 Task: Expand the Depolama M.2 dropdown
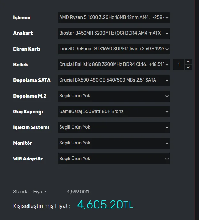click(x=114, y=96)
